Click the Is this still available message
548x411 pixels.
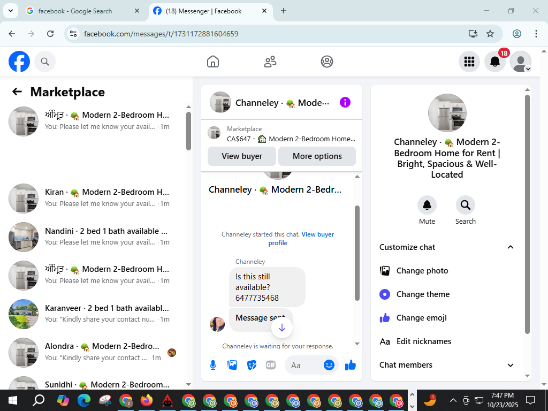[267, 287]
